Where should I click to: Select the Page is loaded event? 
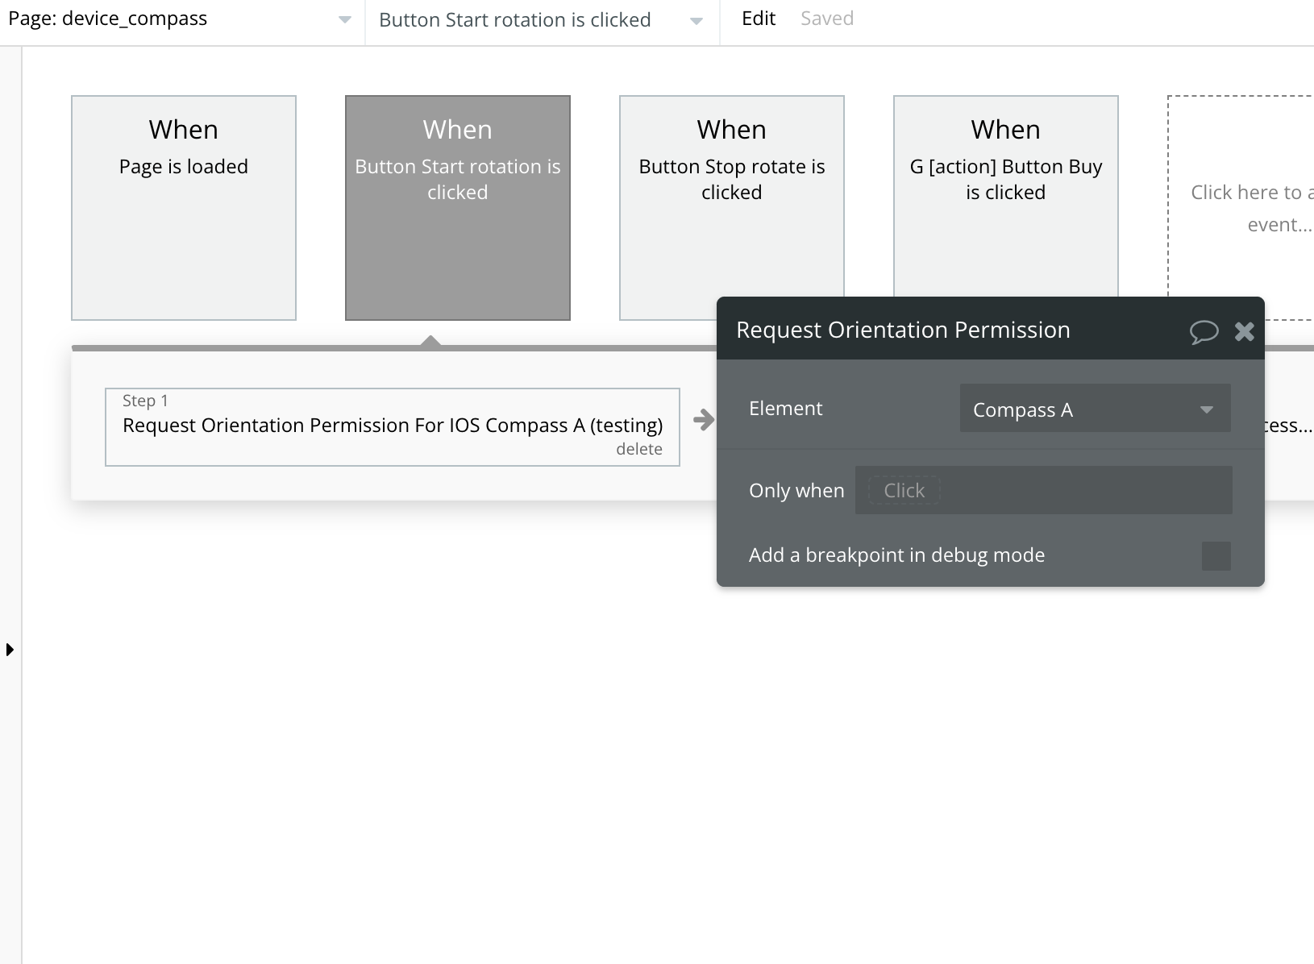point(184,208)
